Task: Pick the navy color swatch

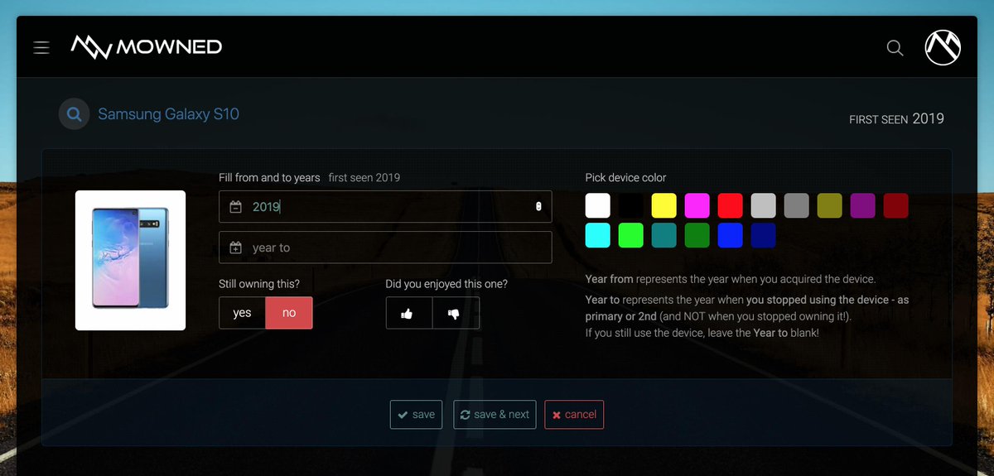Action: (764, 235)
